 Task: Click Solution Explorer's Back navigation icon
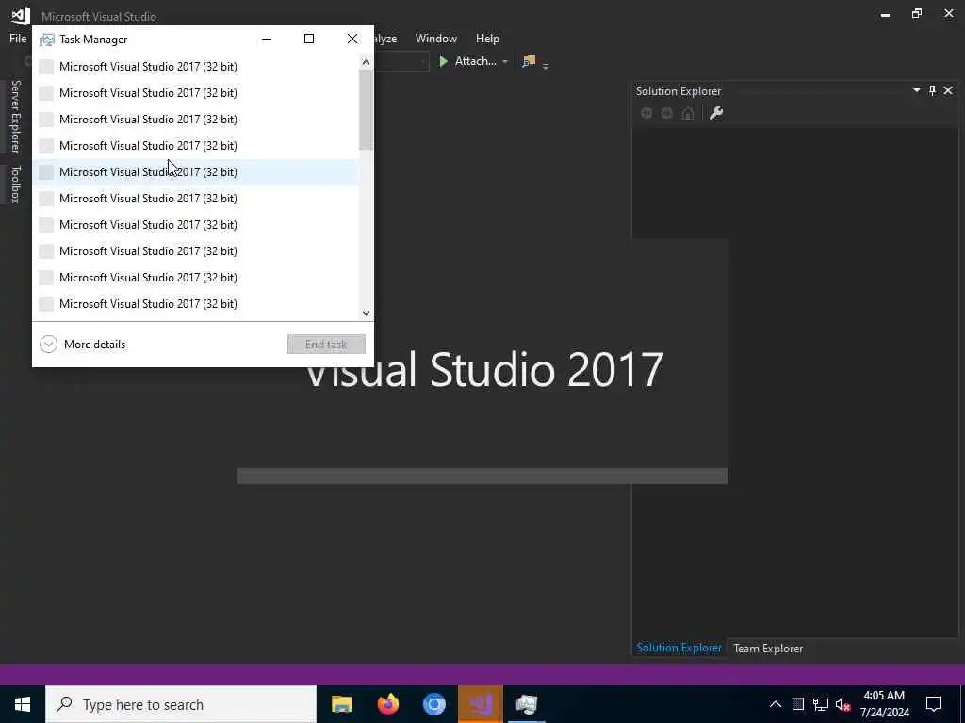tap(646, 113)
